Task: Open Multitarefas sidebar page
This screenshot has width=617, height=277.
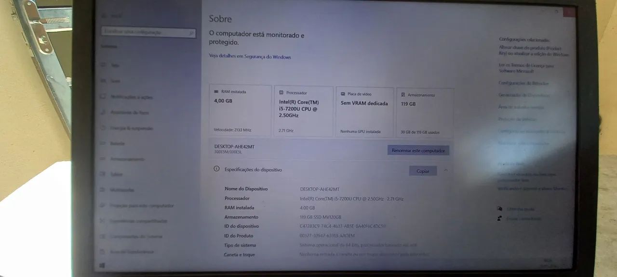Action: click(122, 189)
